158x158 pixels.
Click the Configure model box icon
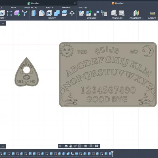(114, 13)
